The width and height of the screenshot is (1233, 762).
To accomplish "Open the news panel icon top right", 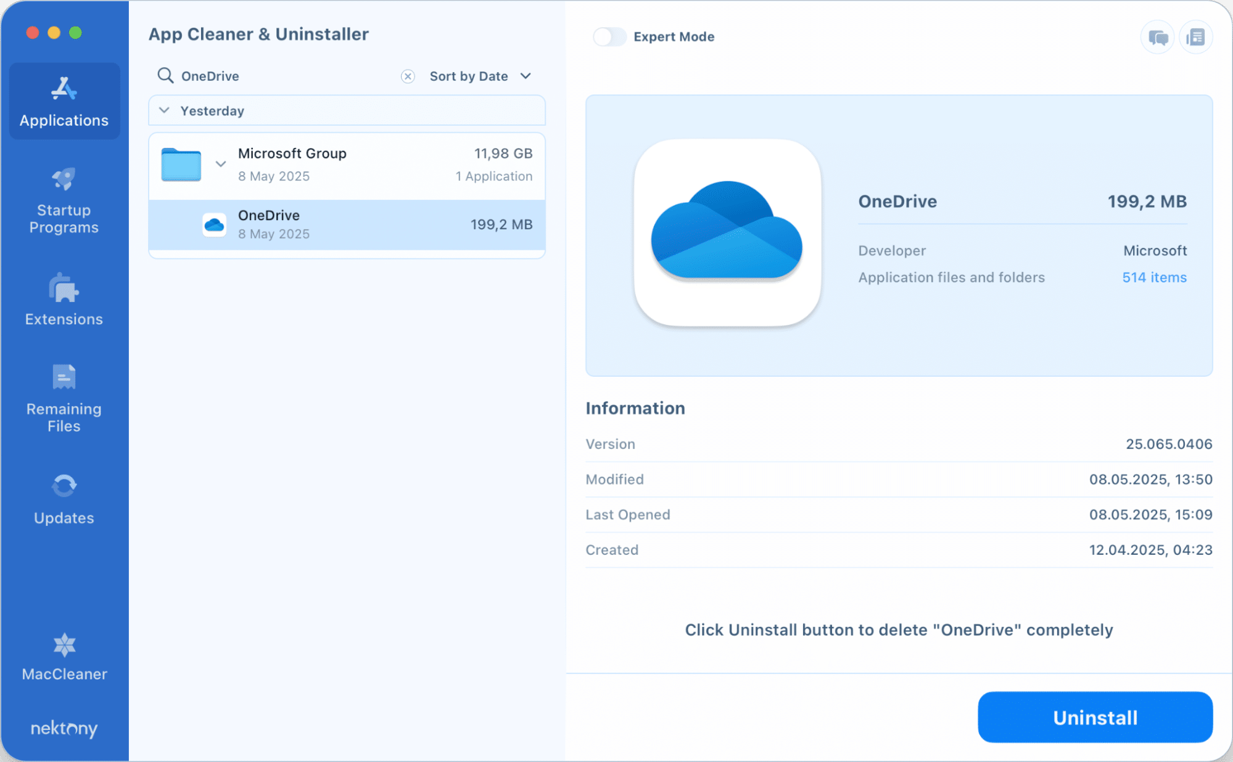I will 1197,36.
